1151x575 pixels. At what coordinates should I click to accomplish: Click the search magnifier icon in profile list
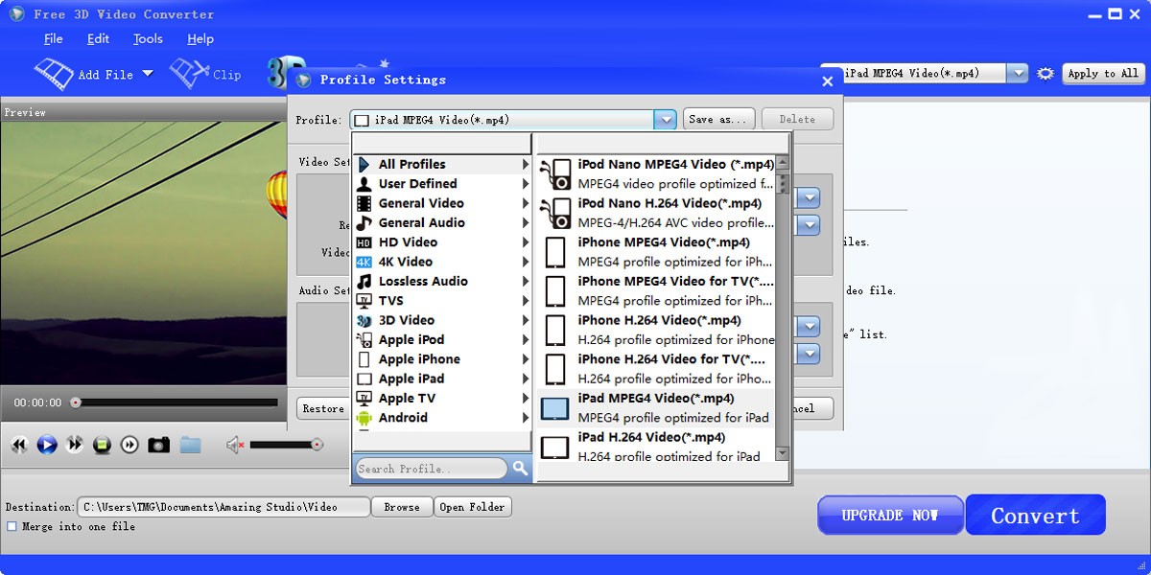point(520,469)
